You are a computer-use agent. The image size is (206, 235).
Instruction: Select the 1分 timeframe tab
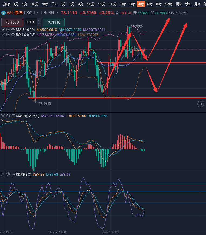click(16, 4)
